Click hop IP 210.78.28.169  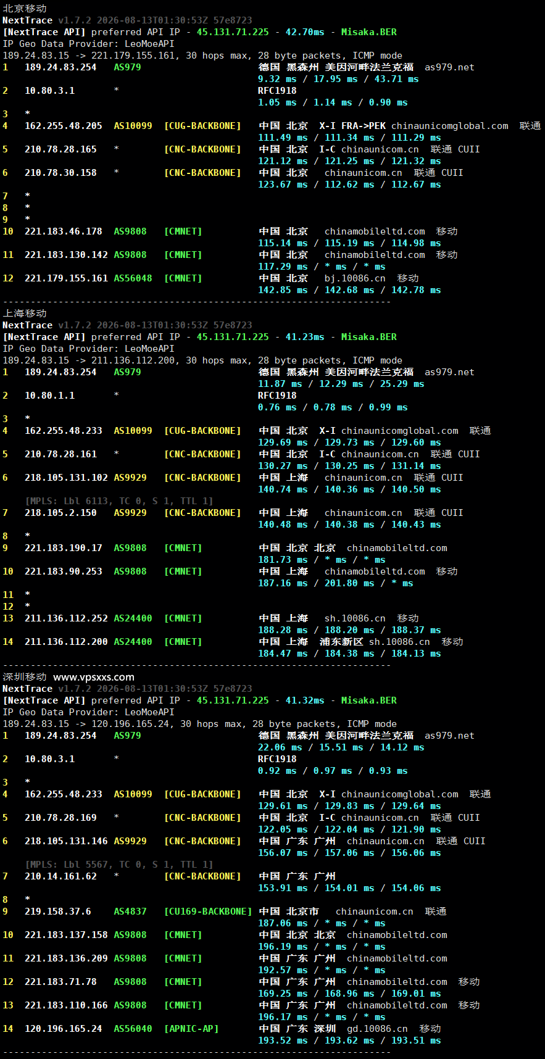pyautogui.click(x=60, y=818)
